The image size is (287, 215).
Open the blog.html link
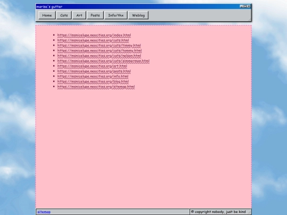coord(93,81)
